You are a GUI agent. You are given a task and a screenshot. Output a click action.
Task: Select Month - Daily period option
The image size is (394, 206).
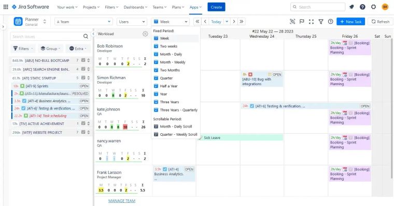(x=175, y=54)
